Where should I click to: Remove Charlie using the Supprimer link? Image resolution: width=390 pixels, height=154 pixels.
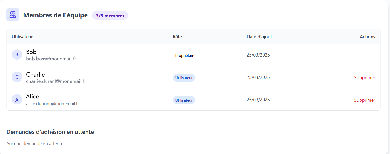(x=365, y=78)
